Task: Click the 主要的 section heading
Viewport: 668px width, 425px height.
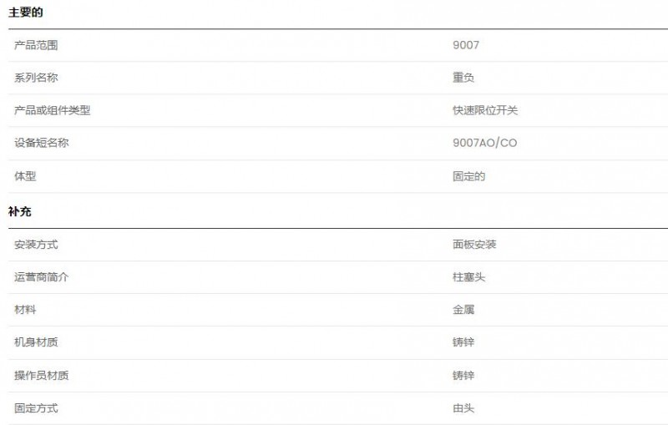Action: coord(26,13)
